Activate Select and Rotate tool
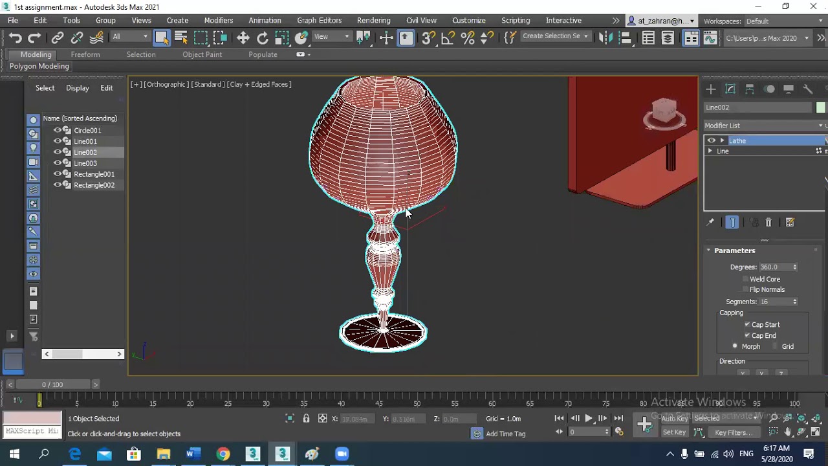The width and height of the screenshot is (828, 466). [x=263, y=38]
